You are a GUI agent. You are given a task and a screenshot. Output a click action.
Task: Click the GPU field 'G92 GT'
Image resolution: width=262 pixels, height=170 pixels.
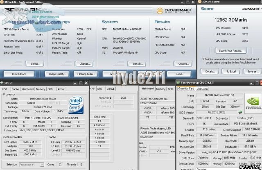(x=205, y=101)
